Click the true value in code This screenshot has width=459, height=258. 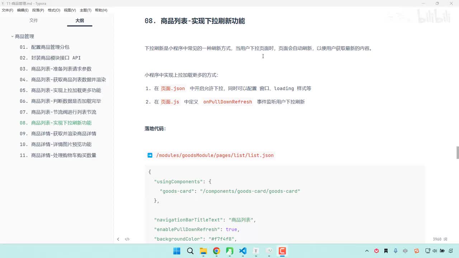point(231,229)
